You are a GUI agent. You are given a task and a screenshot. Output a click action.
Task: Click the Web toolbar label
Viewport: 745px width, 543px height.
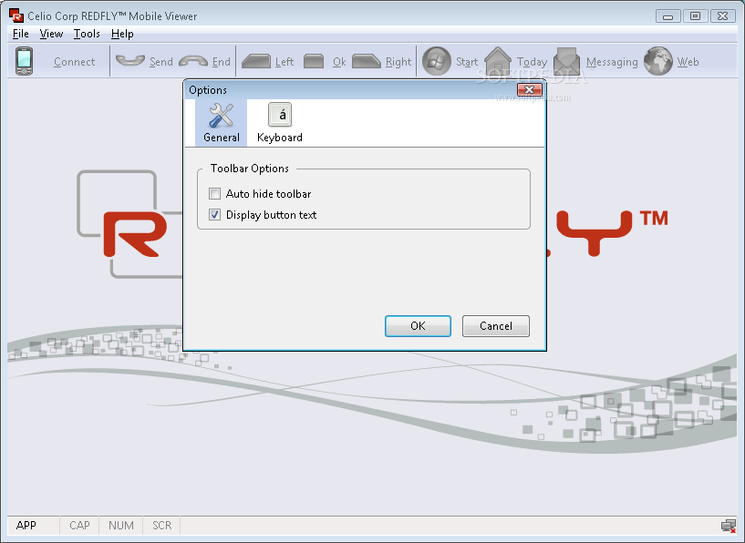click(688, 62)
